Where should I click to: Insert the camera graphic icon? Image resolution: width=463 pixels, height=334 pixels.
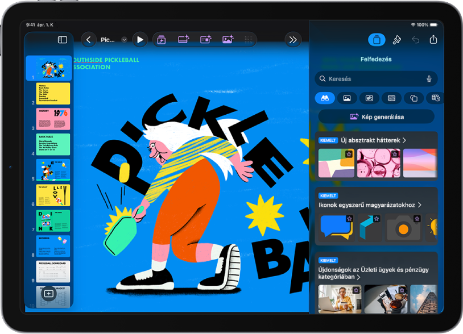click(x=403, y=228)
